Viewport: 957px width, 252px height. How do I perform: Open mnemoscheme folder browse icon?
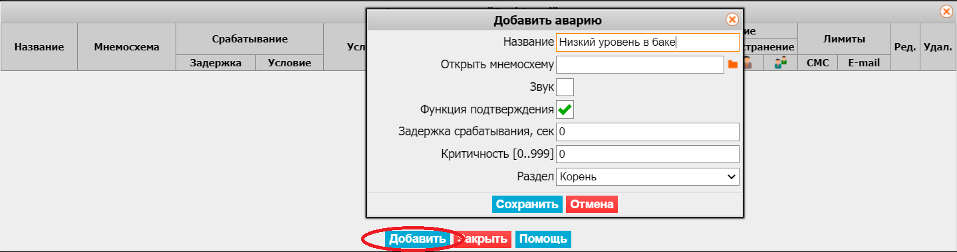click(x=733, y=64)
